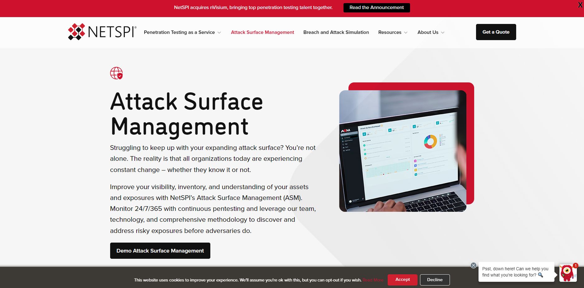The width and height of the screenshot is (584, 288).
Task: Open the About Us menu item
Action: coord(428,32)
